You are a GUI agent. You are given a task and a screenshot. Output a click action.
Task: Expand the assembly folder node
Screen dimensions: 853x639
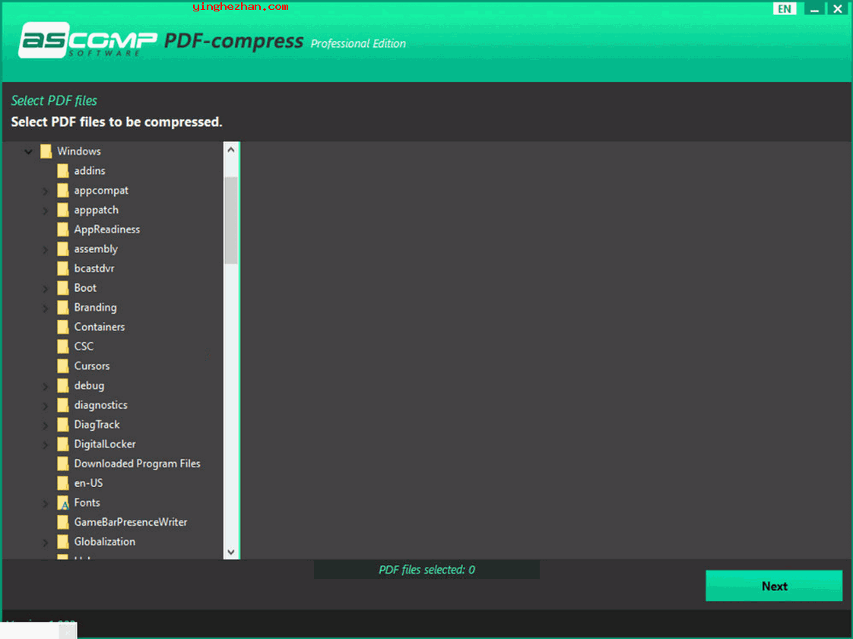click(46, 250)
